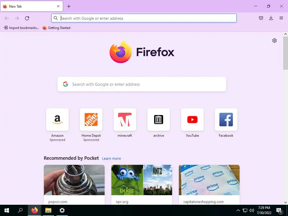The height and width of the screenshot is (216, 288).
Task: Open the Firefox application menu
Action: (281, 18)
